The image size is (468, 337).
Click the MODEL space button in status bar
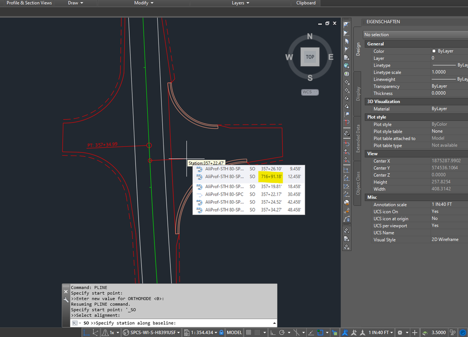point(234,332)
